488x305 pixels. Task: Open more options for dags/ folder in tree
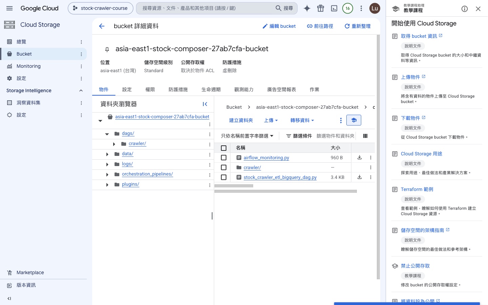210,134
